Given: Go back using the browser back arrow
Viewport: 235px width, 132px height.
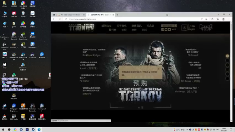Looking at the screenshot, I should 54,19.
